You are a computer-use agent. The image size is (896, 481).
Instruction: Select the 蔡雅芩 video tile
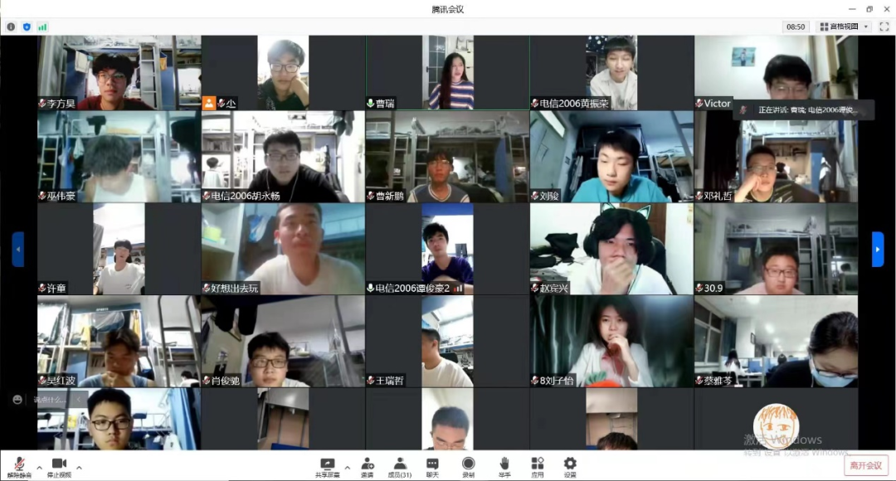(x=776, y=341)
